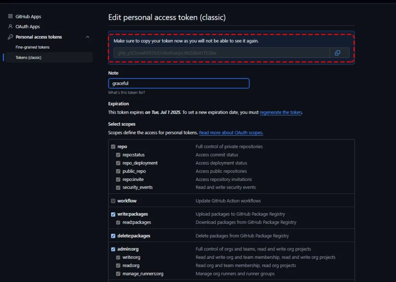The image size is (396, 282).
Task: Go to Fine-grained tokens
Action: (32, 47)
